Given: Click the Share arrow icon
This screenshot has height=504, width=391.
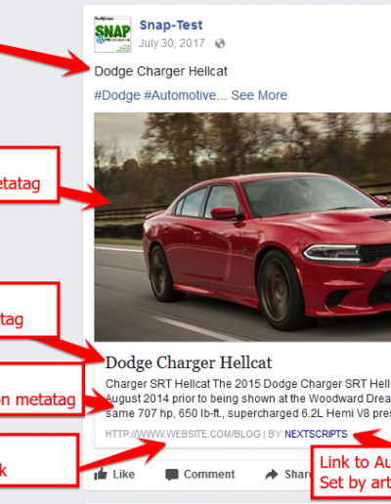Looking at the screenshot, I should (x=272, y=475).
